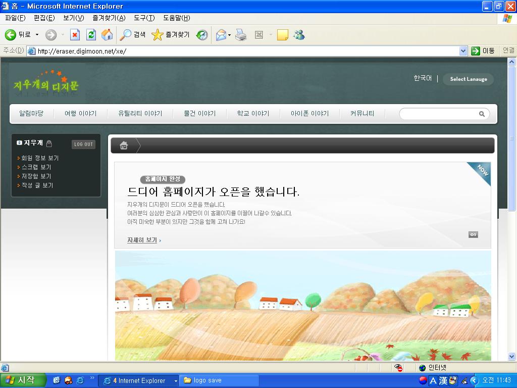Follow the 자세히 보기 link

pyautogui.click(x=142, y=240)
